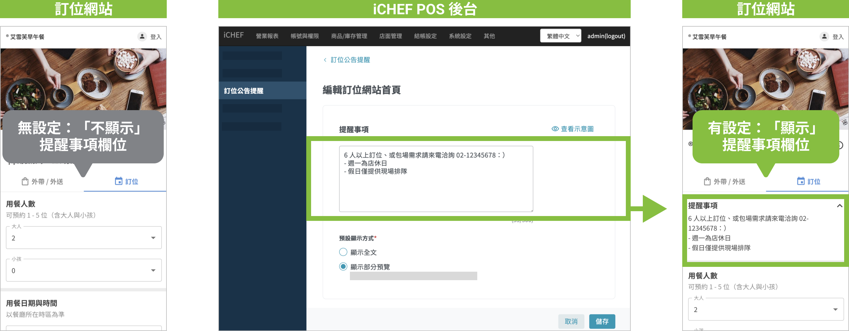849x331 pixels.
Task: Click the eye icon beside 查看示意圖
Action: coord(555,129)
